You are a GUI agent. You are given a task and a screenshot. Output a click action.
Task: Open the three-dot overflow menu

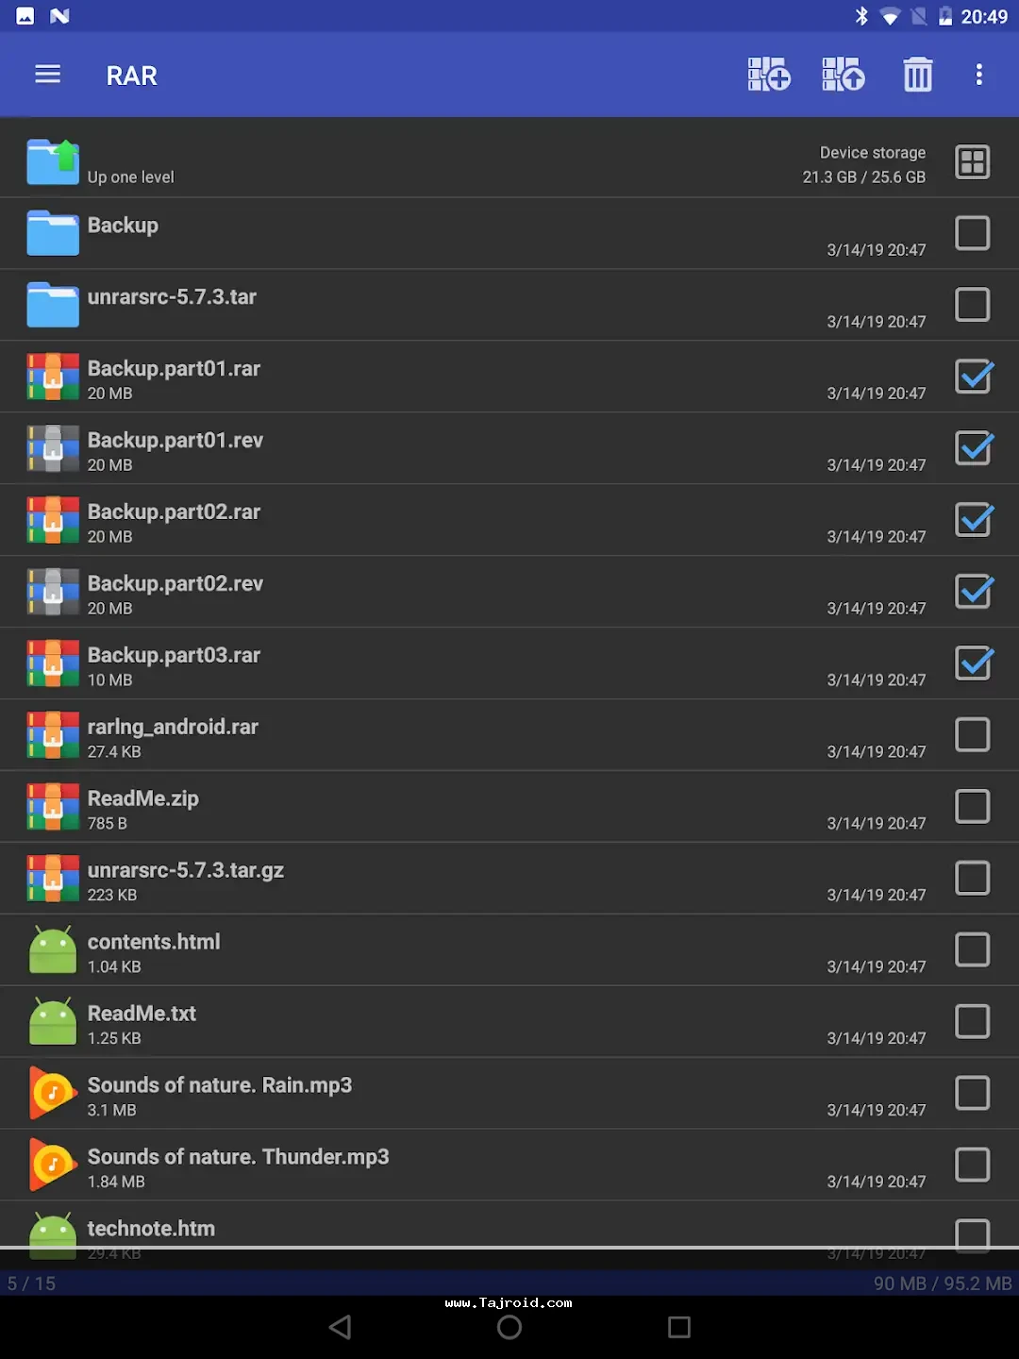pos(979,75)
